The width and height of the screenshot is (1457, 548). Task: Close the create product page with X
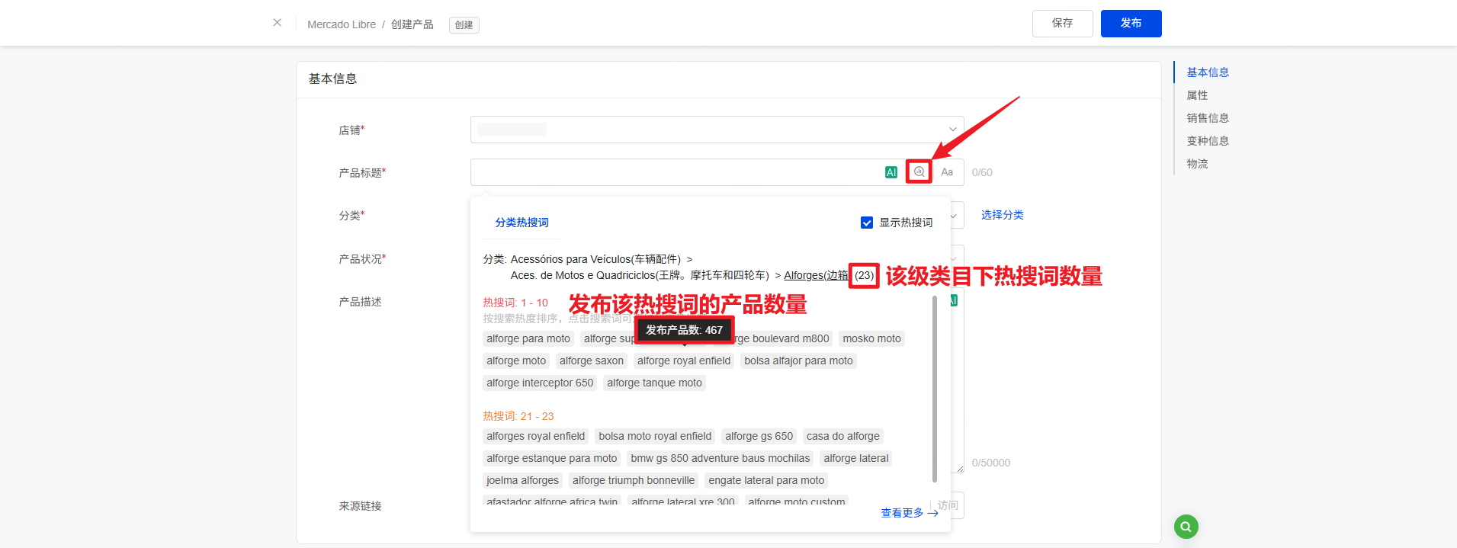[x=277, y=23]
